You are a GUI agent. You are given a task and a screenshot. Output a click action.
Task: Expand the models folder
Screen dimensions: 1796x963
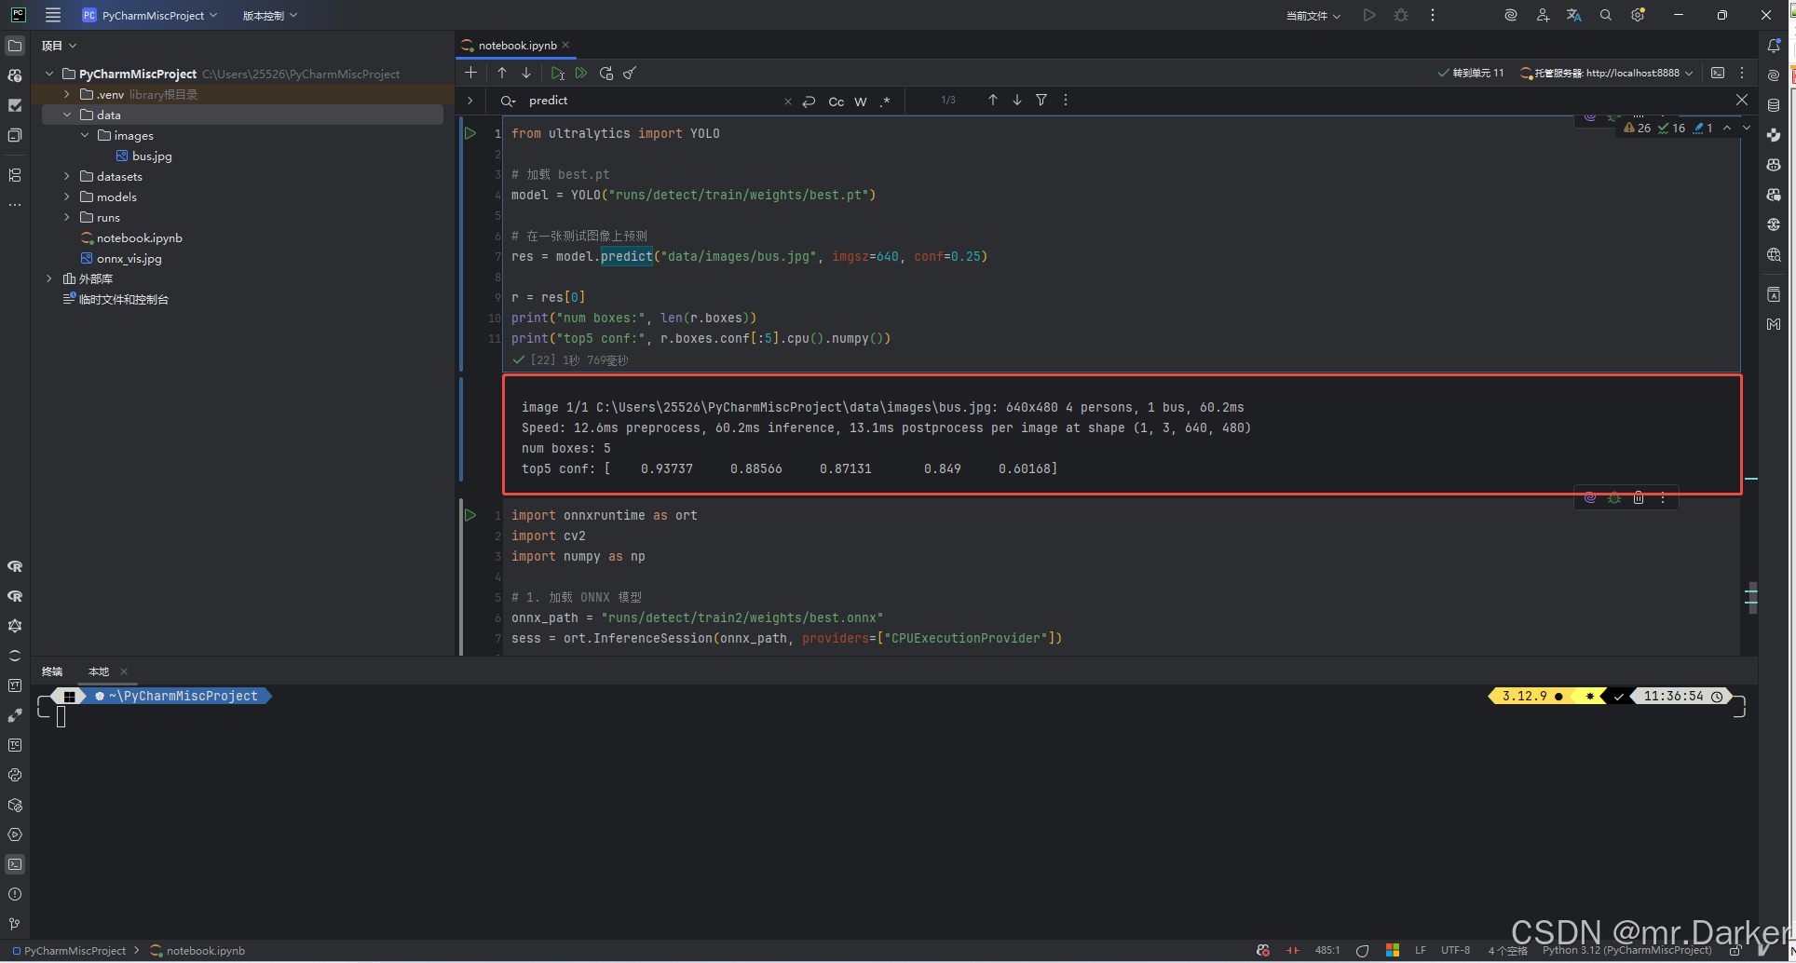pos(65,197)
